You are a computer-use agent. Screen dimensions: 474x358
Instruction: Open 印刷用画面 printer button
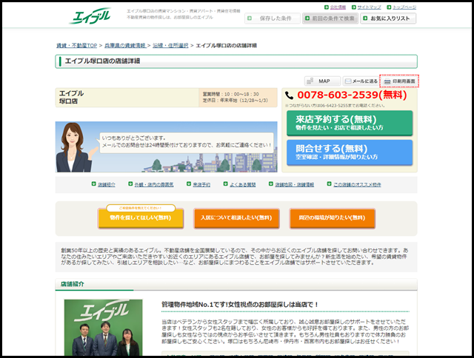click(399, 81)
